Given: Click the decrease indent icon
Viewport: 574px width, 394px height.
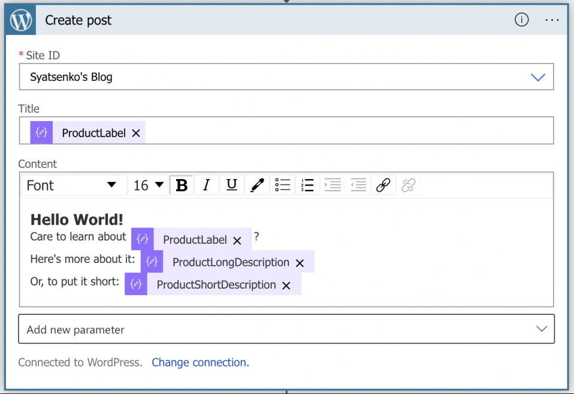Looking at the screenshot, I should point(358,185).
